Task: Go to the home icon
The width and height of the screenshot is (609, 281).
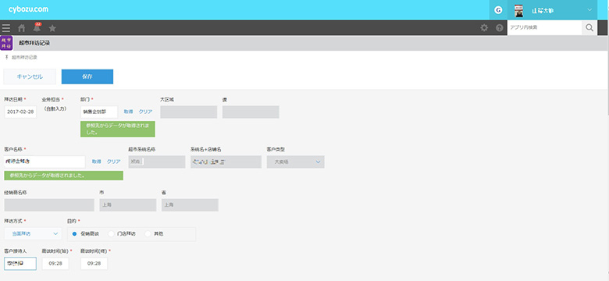Action: click(22, 28)
